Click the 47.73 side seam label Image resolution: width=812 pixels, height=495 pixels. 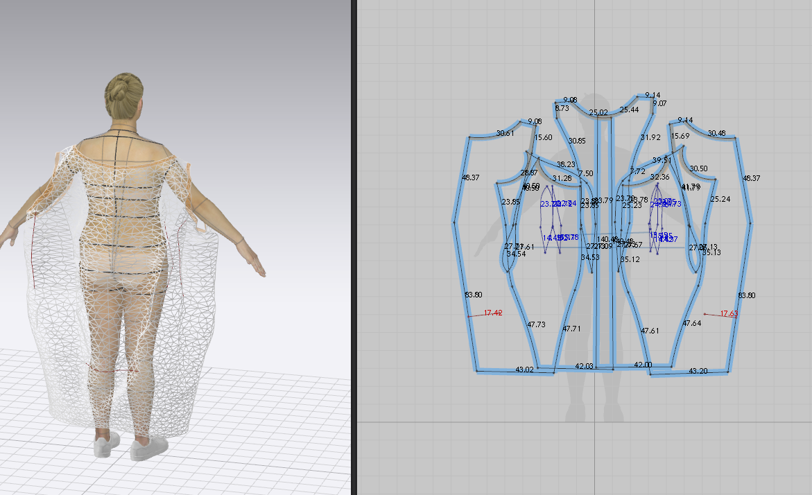click(536, 324)
